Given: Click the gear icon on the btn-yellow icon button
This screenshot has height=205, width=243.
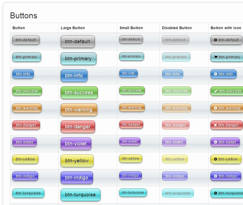Looking at the screenshot, I should 215,159.
